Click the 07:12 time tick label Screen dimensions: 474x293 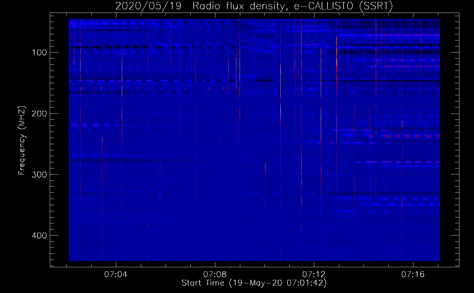coord(314,275)
